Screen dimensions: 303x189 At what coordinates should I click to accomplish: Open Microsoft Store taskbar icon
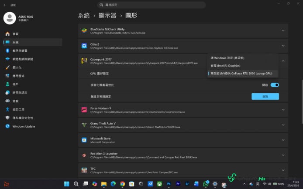[x=131, y=184]
